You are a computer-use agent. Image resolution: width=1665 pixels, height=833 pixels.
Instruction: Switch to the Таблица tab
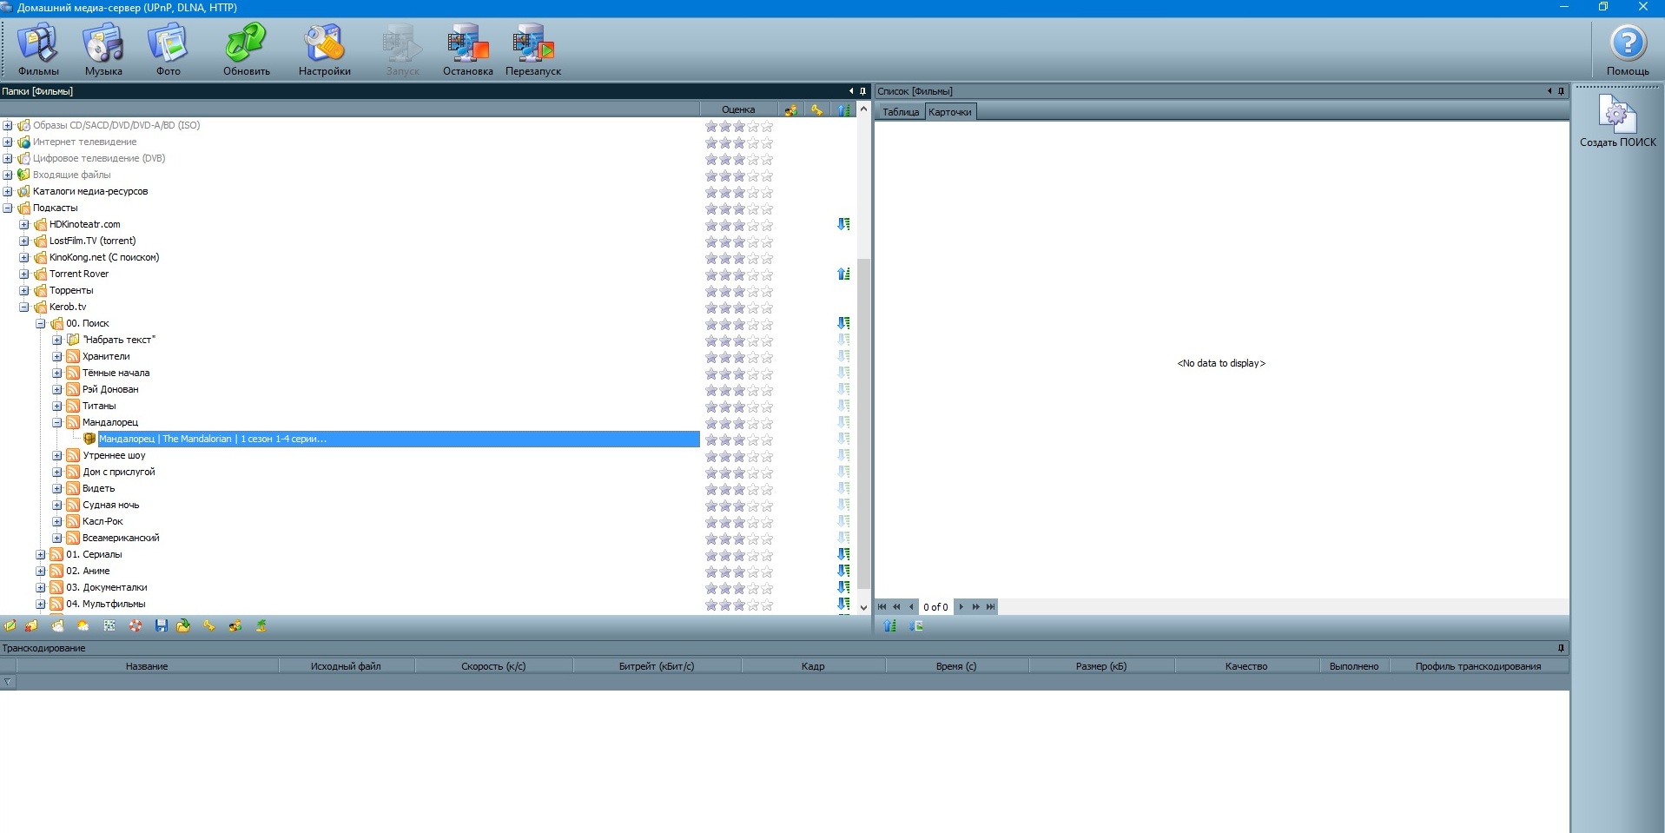[x=900, y=112]
